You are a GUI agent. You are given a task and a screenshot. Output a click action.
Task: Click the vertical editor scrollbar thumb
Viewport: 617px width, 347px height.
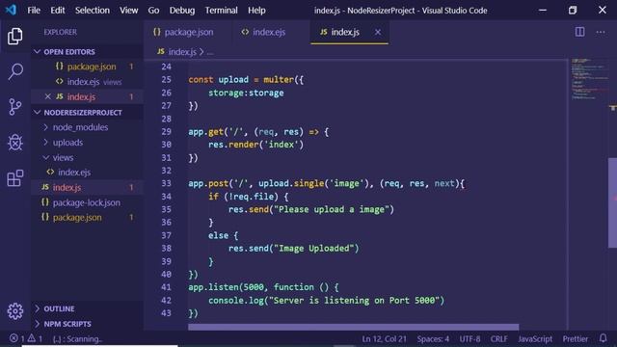click(x=612, y=202)
